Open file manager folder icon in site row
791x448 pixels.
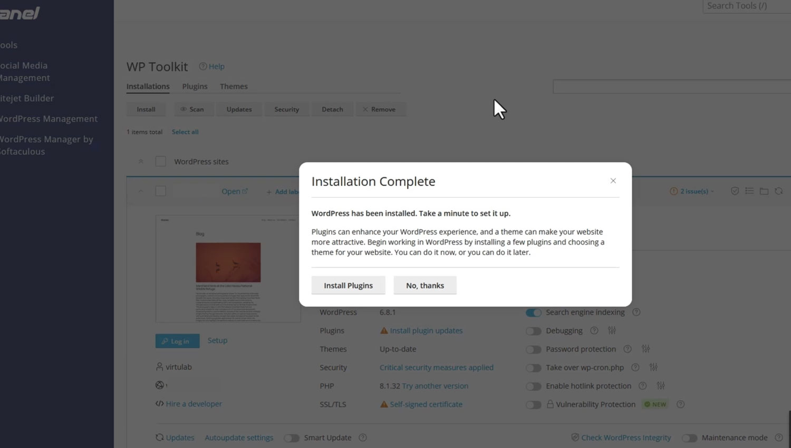click(764, 191)
